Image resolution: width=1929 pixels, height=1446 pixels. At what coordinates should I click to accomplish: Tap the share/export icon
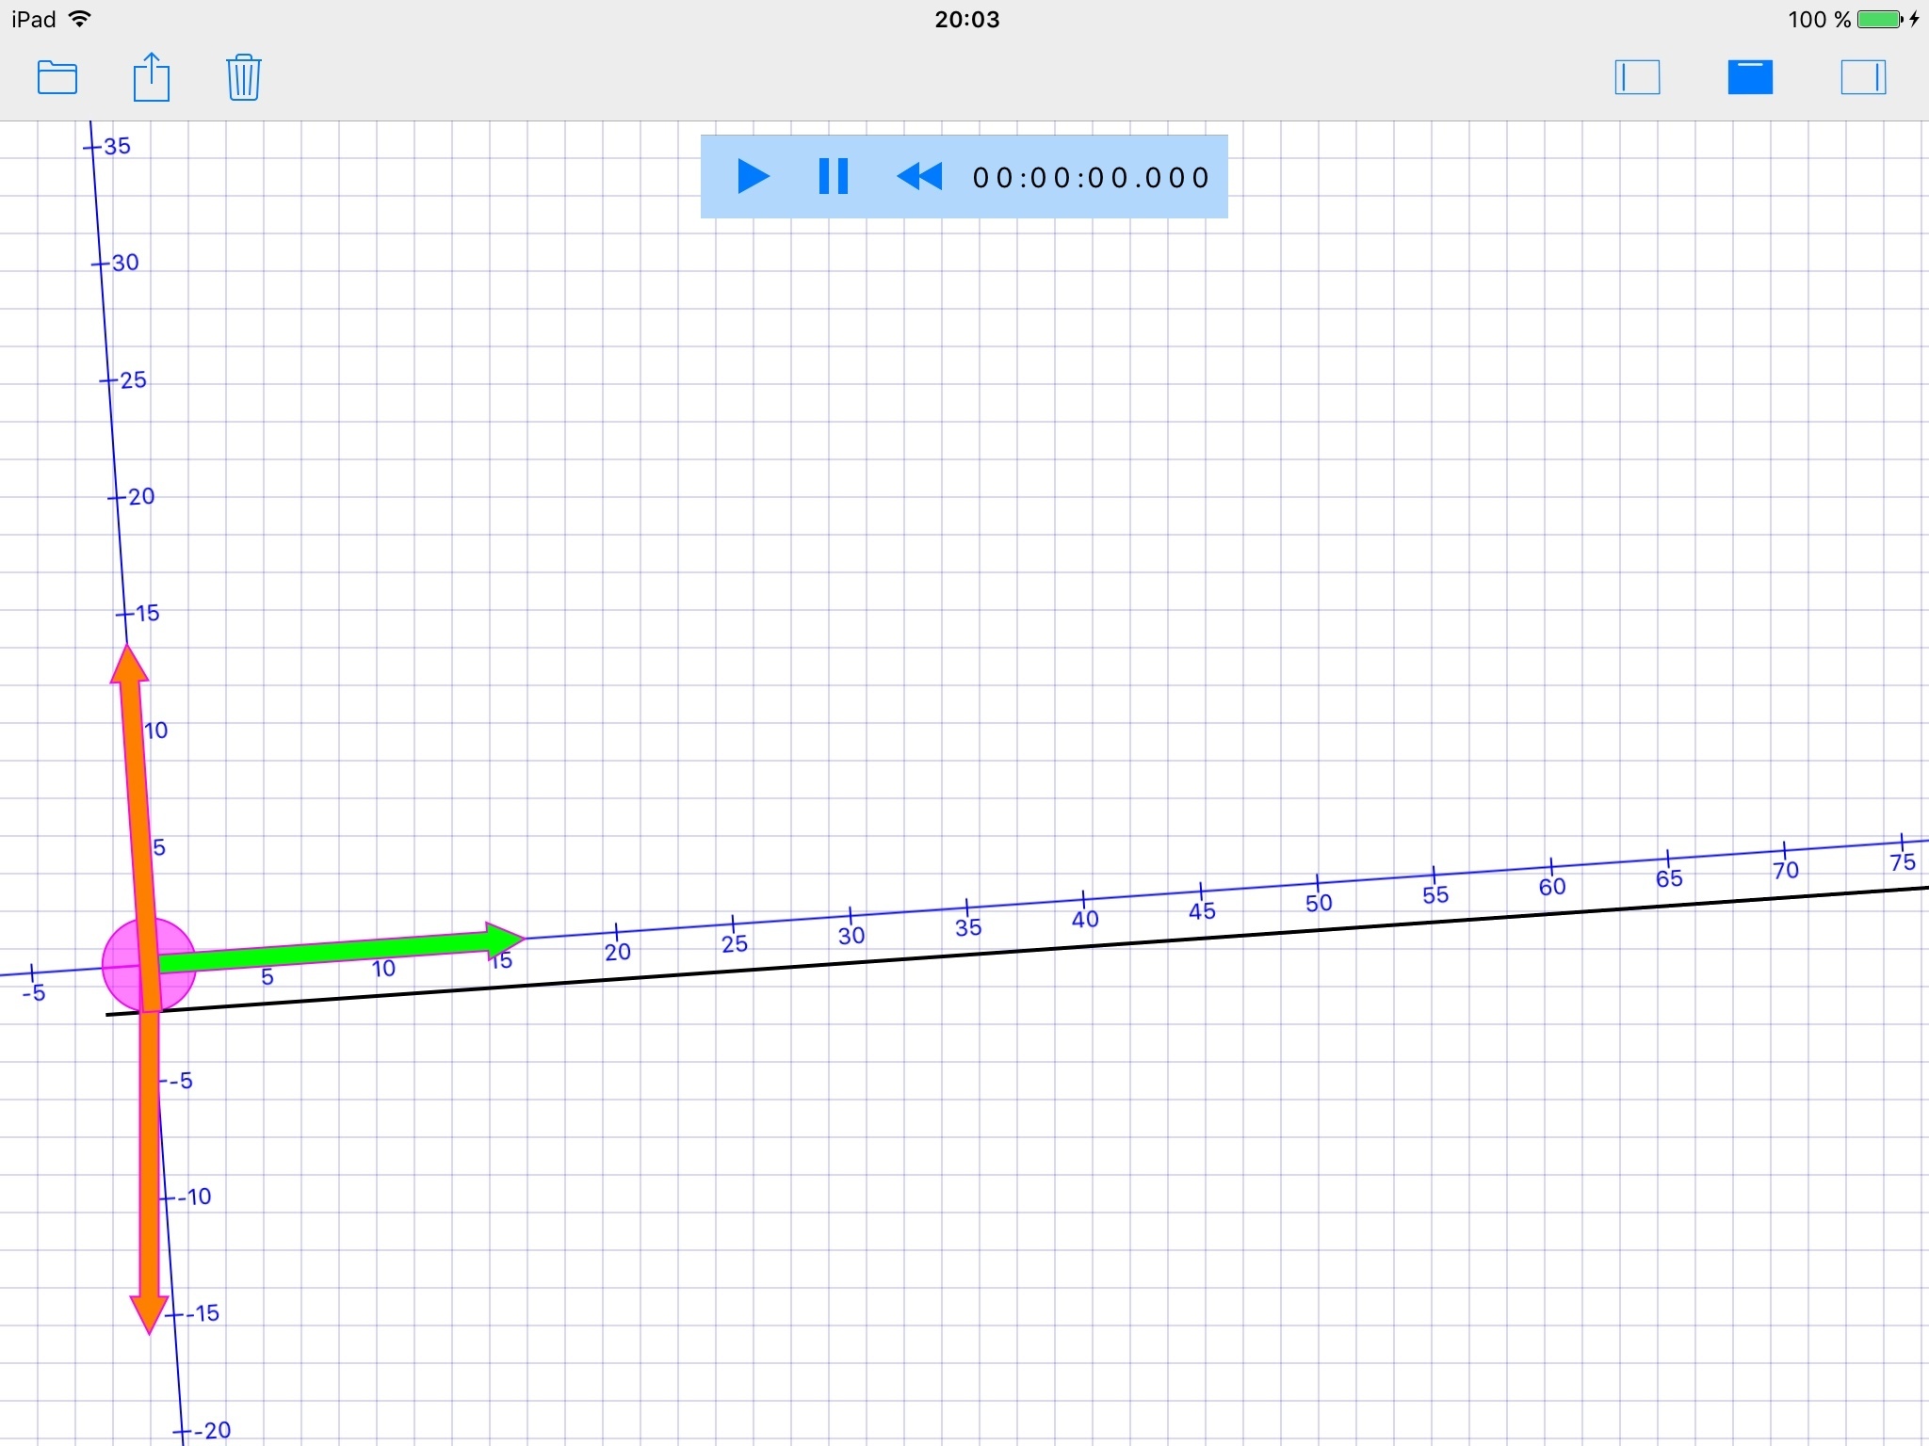point(151,77)
